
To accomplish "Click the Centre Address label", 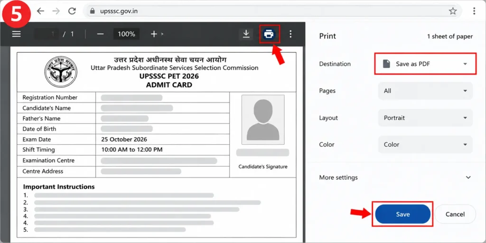I will tap(43, 171).
